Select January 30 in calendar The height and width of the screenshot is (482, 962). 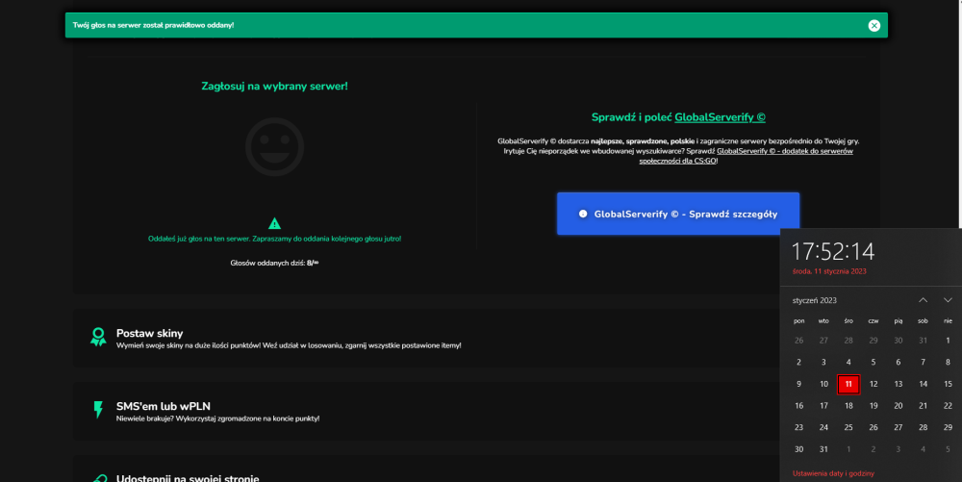click(x=798, y=449)
